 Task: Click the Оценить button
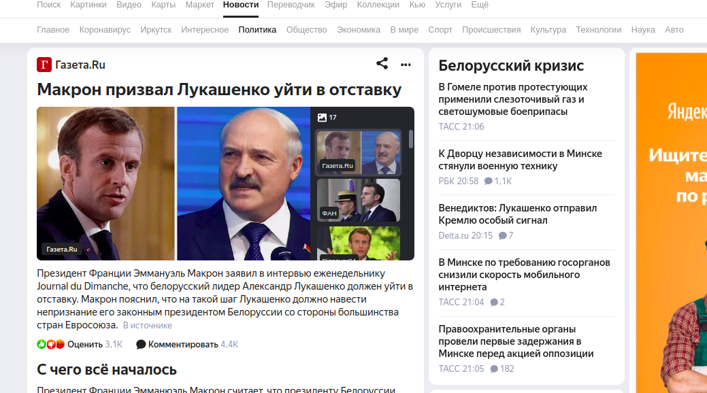tap(85, 344)
